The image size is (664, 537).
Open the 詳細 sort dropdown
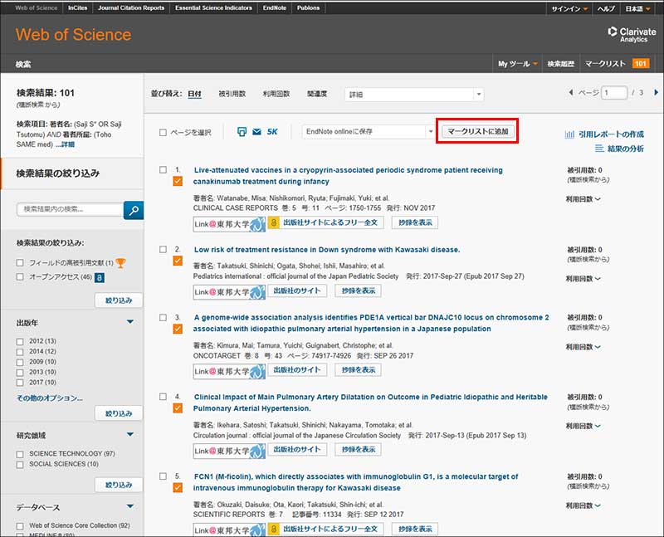[x=414, y=95]
